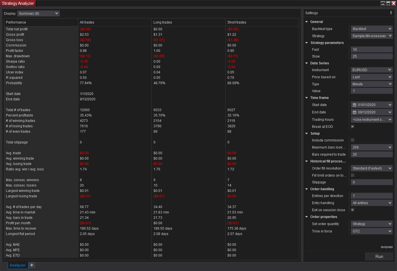The width and height of the screenshot is (397, 271).
Task: Open the template link
Action: (387, 247)
